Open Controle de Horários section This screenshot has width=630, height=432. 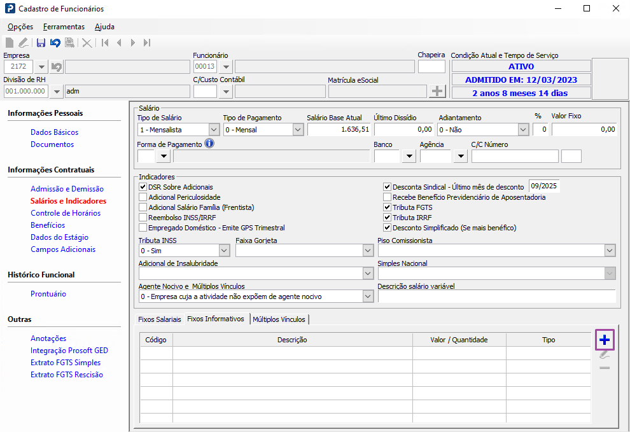click(x=66, y=213)
